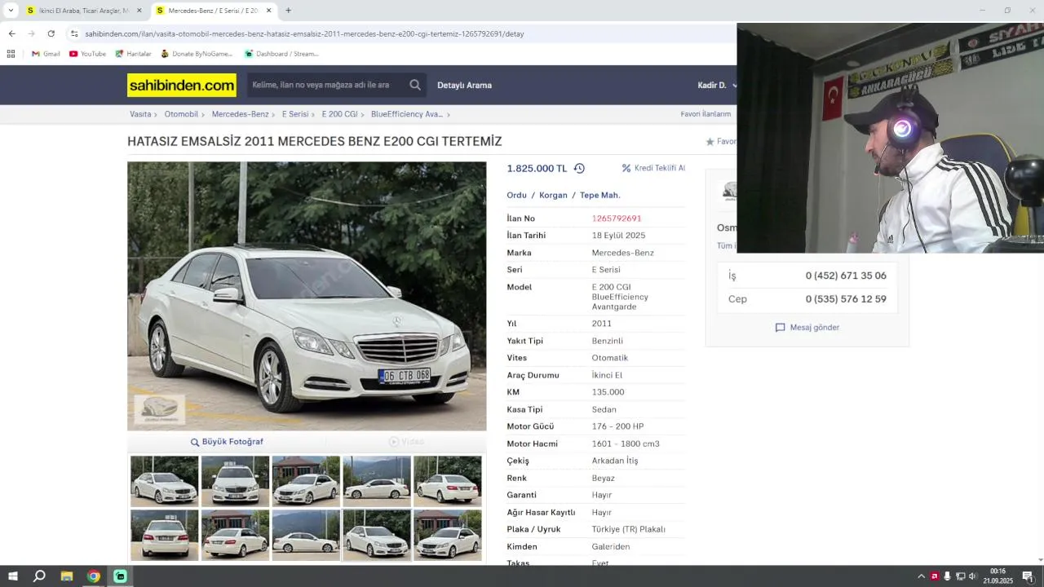Select third thumbnail in top row
The height and width of the screenshot is (587, 1044).
pos(306,481)
